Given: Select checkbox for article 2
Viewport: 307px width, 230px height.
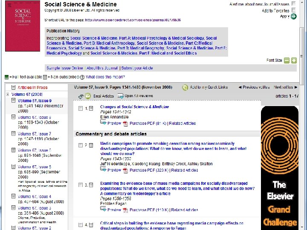Looking at the screenshot, I should pos(81,145).
